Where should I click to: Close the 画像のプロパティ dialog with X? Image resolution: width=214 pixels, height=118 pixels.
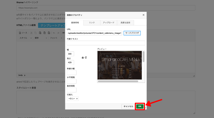(x=143, y=15)
